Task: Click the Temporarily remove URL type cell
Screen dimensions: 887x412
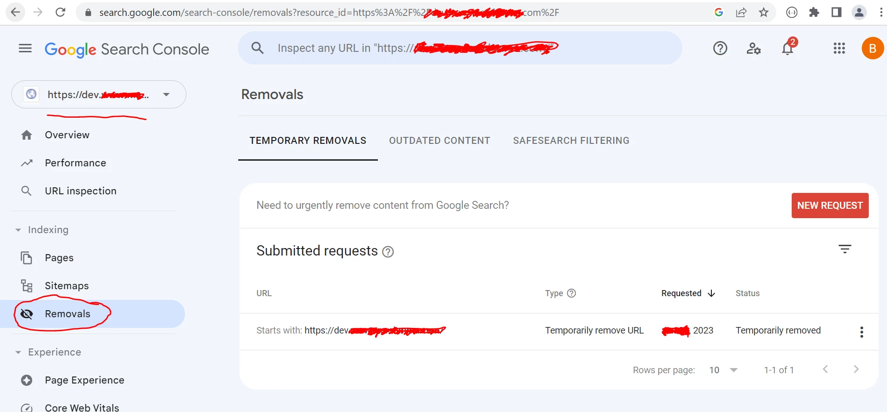Action: pyautogui.click(x=594, y=330)
